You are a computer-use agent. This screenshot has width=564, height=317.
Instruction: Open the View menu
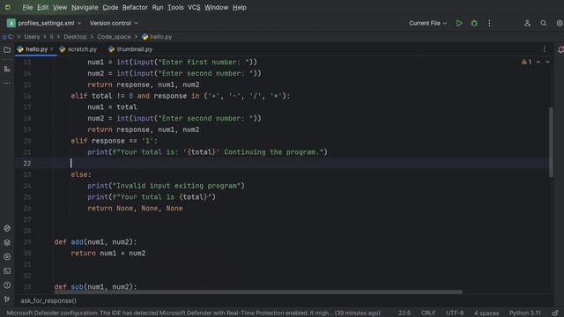point(60,7)
